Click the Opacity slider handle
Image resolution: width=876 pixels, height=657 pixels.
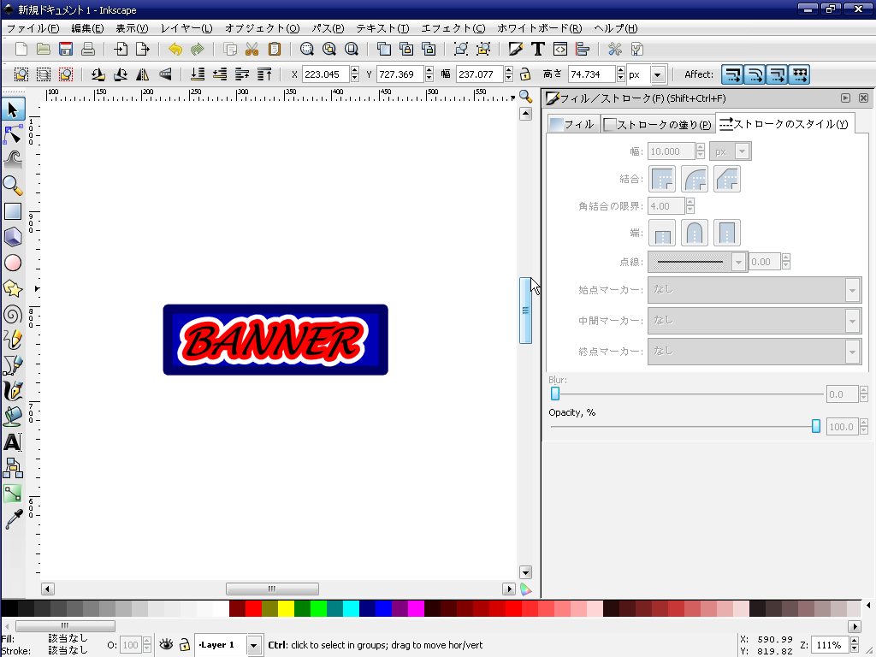click(815, 426)
